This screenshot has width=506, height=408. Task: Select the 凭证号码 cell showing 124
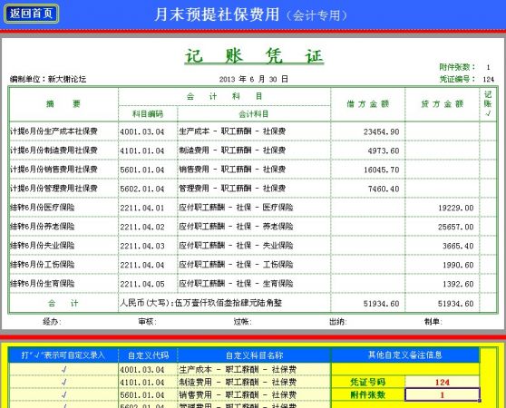click(443, 383)
